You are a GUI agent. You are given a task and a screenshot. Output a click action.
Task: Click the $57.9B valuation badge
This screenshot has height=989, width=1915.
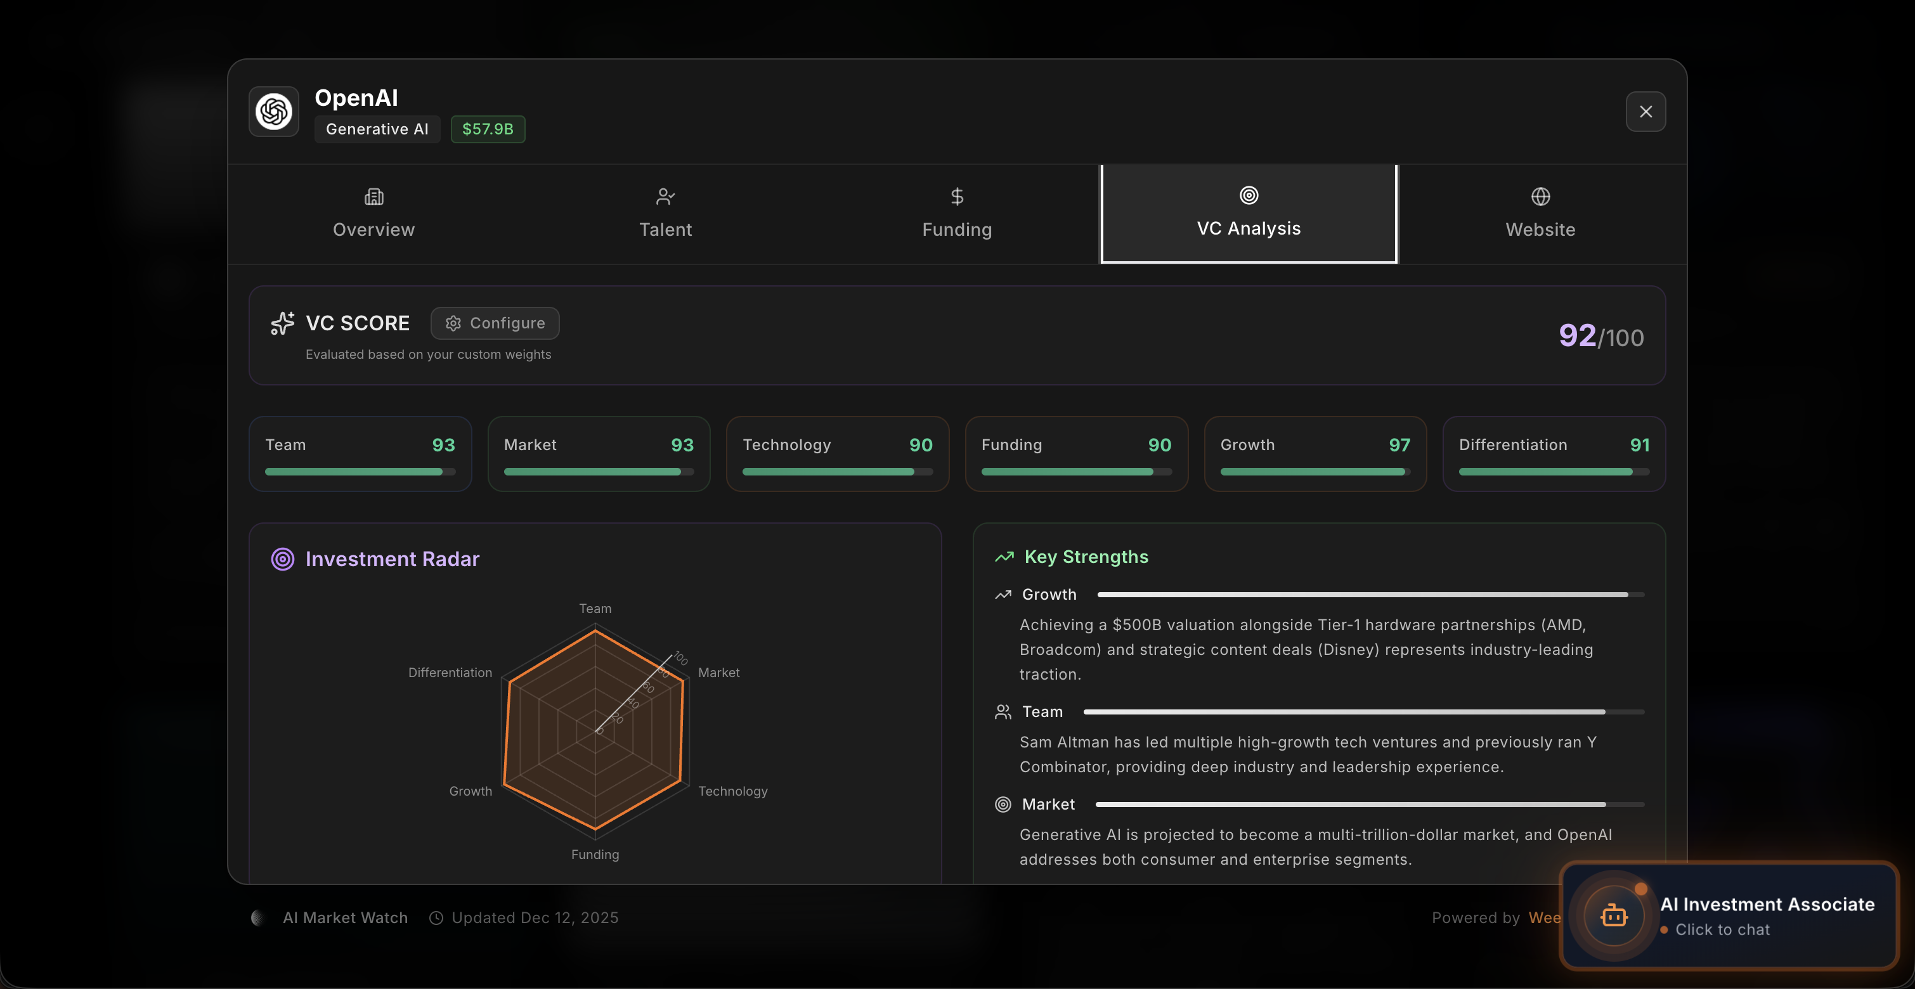tap(488, 129)
